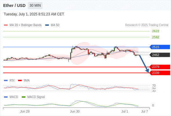Click the Ether / USD title
This screenshot has height=116, width=171.
point(14,6)
